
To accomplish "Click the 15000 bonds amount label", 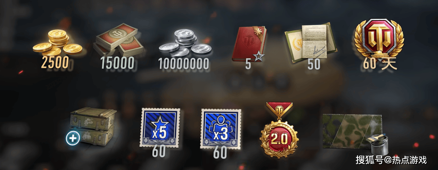I will (118, 63).
